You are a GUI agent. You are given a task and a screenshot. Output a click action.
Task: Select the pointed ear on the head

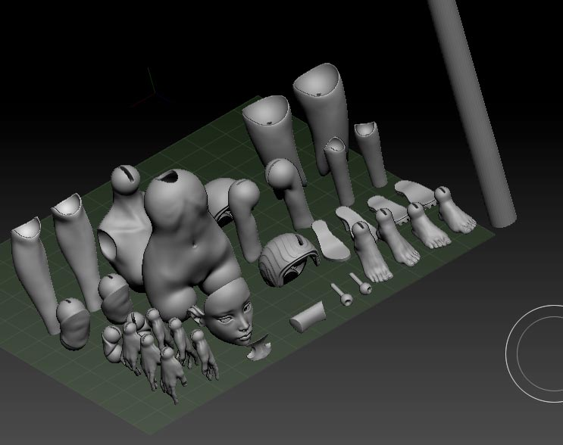point(195,314)
